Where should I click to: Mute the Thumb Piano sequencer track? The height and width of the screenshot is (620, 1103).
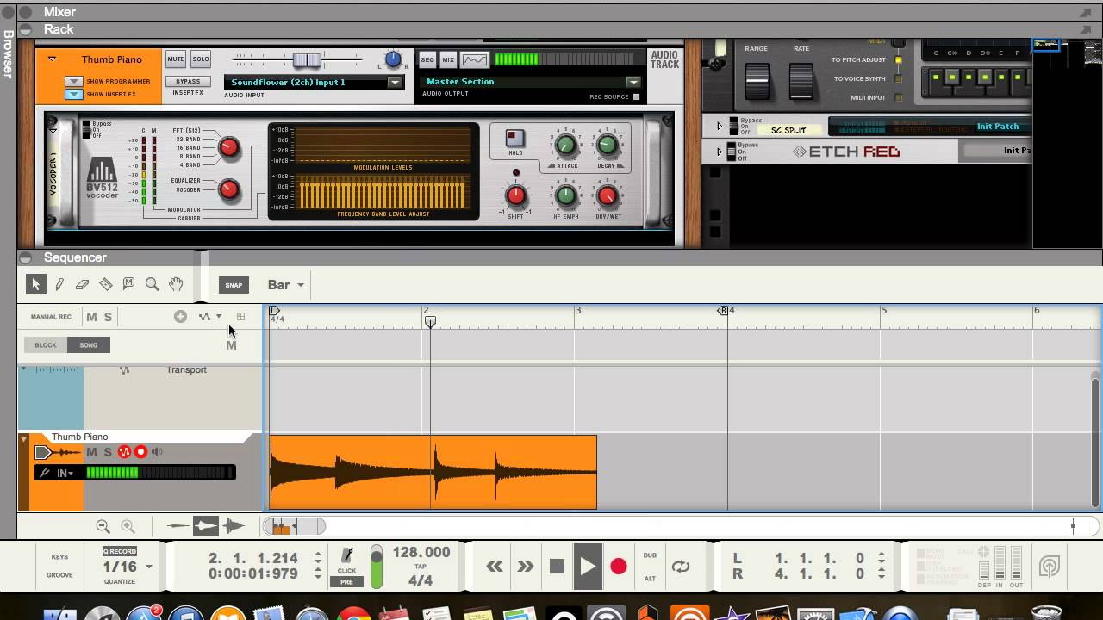(x=91, y=452)
